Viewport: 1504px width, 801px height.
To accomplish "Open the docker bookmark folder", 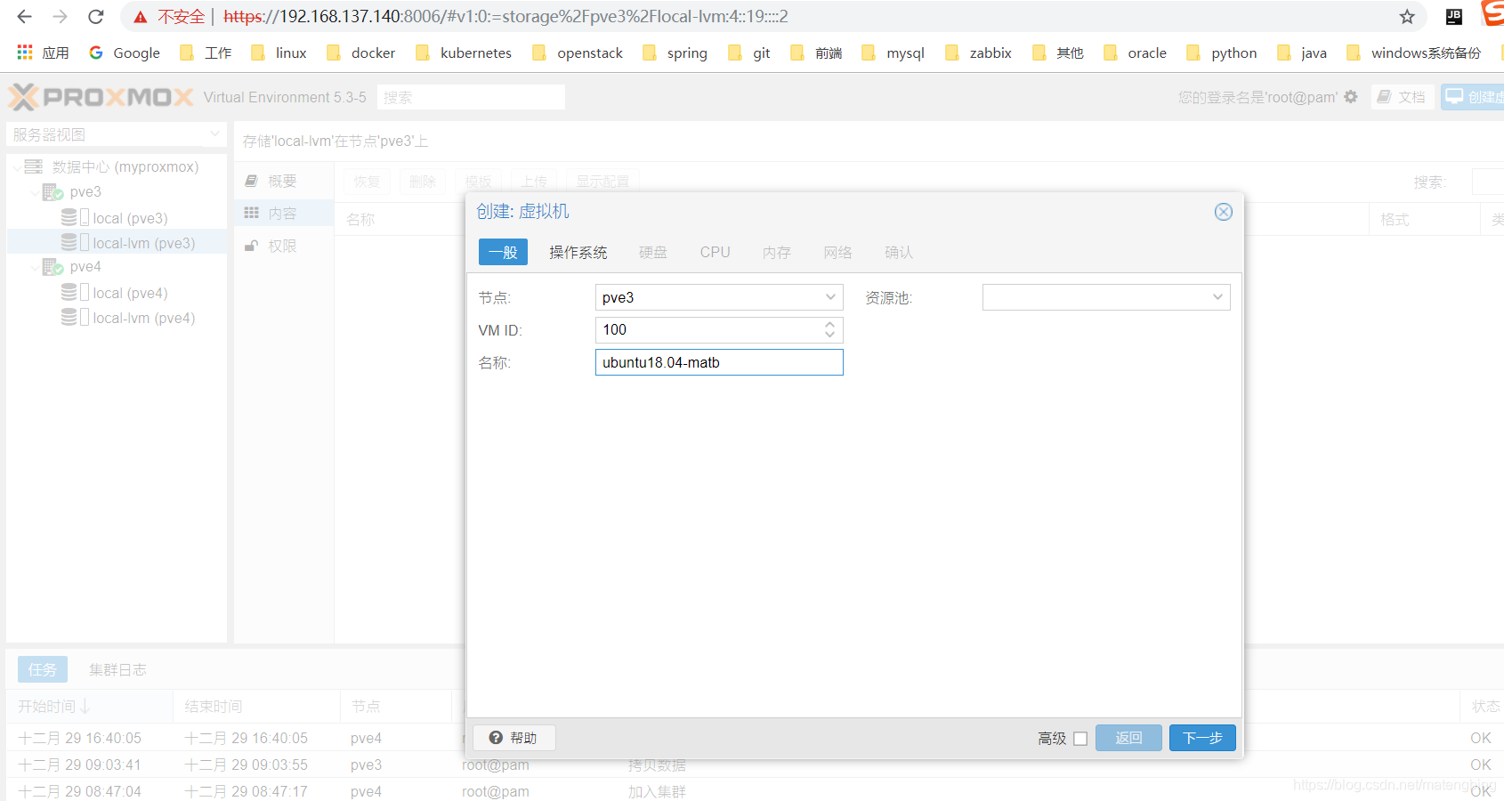I will (361, 53).
